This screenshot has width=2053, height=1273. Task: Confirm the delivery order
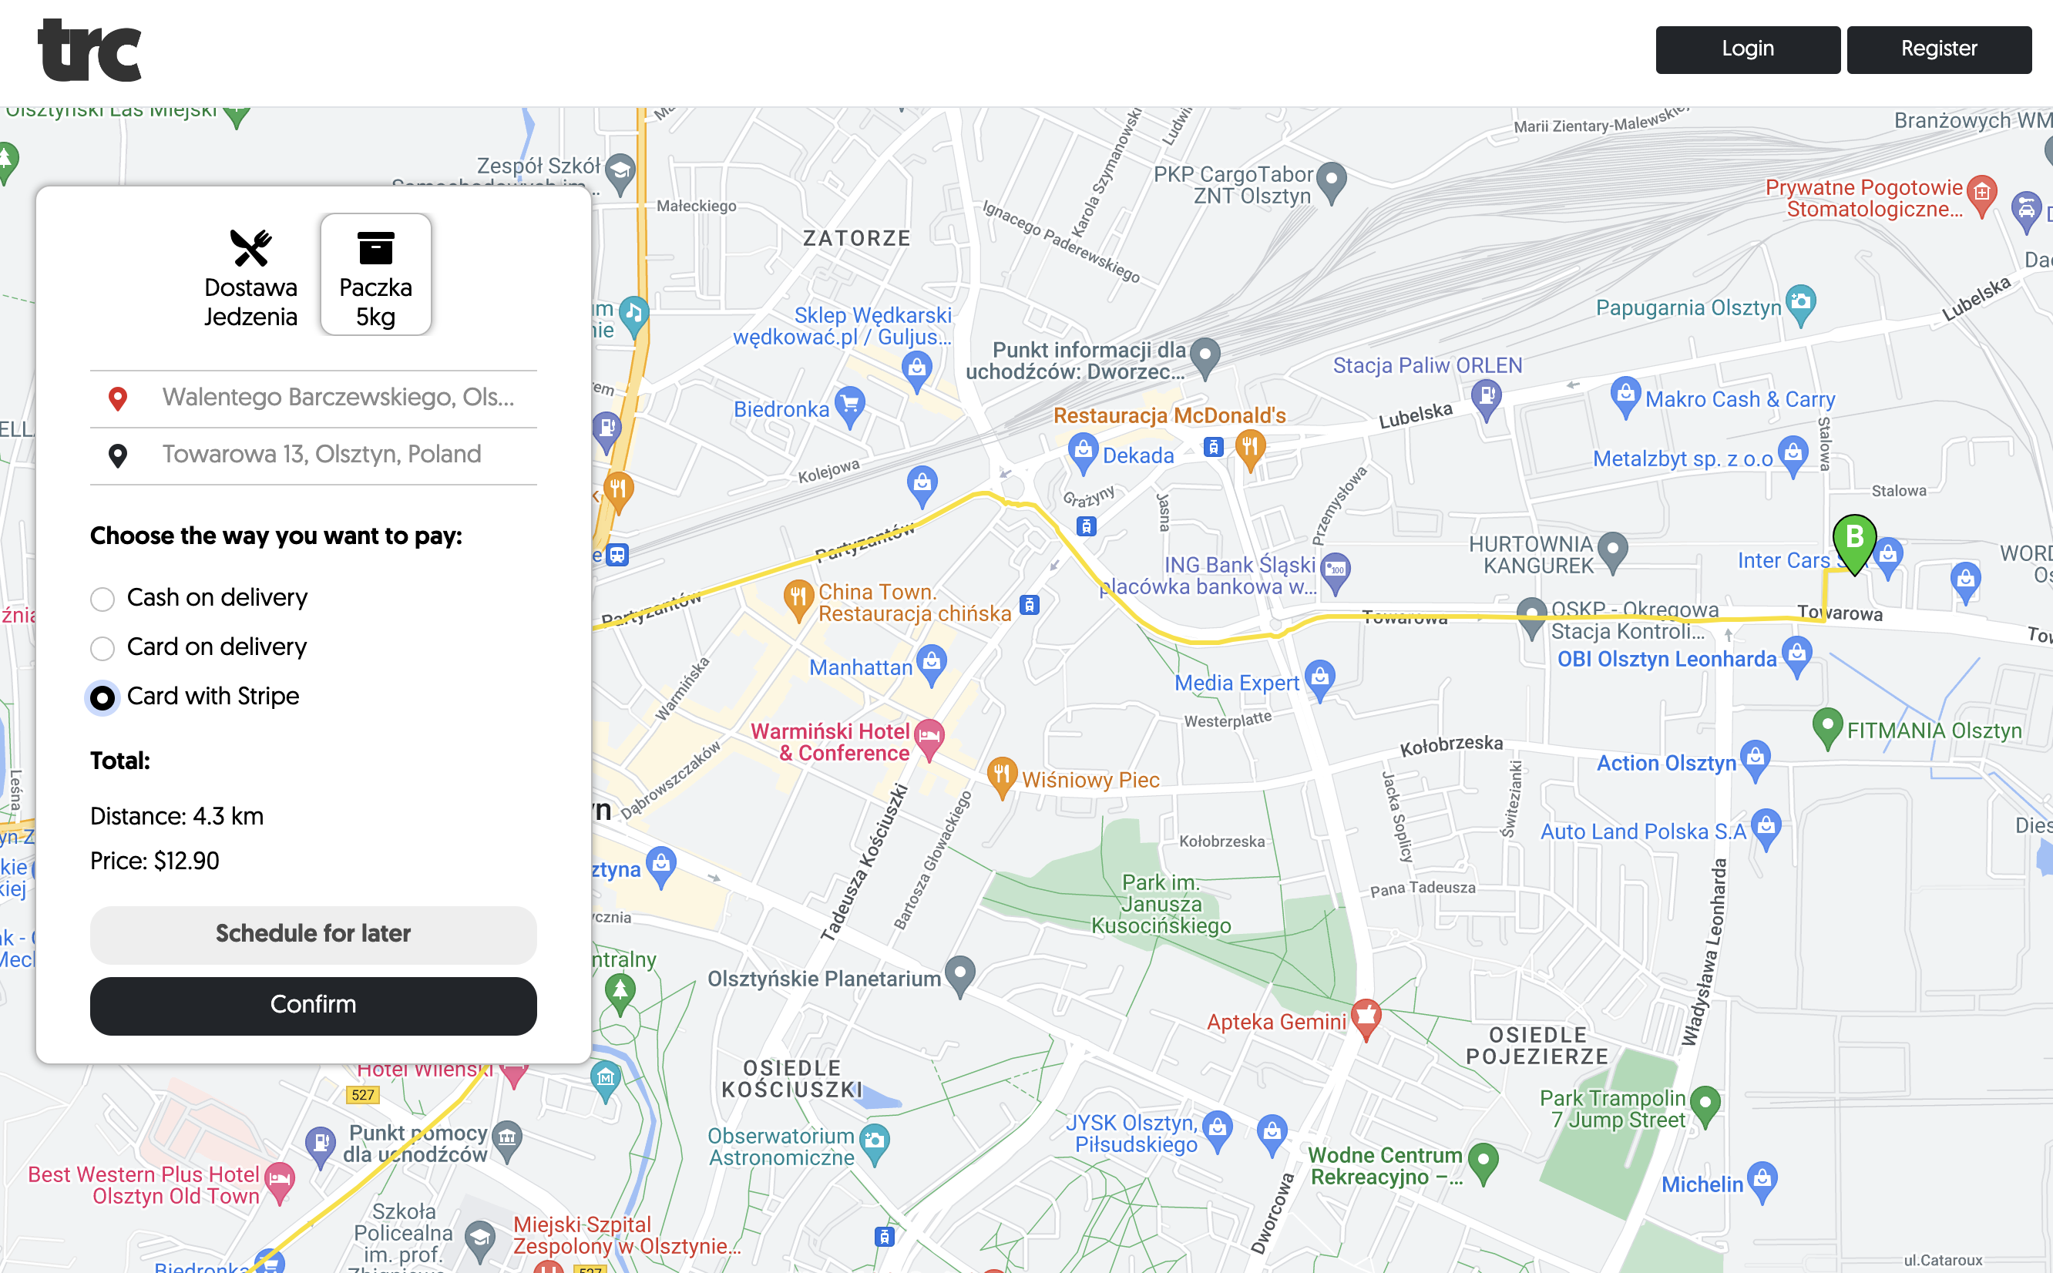[x=313, y=1004]
